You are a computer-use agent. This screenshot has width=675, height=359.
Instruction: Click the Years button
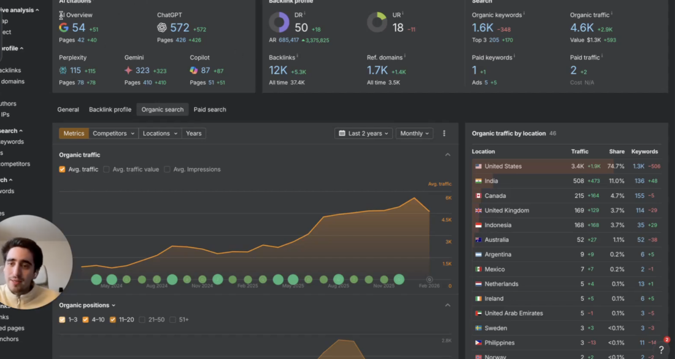point(194,134)
